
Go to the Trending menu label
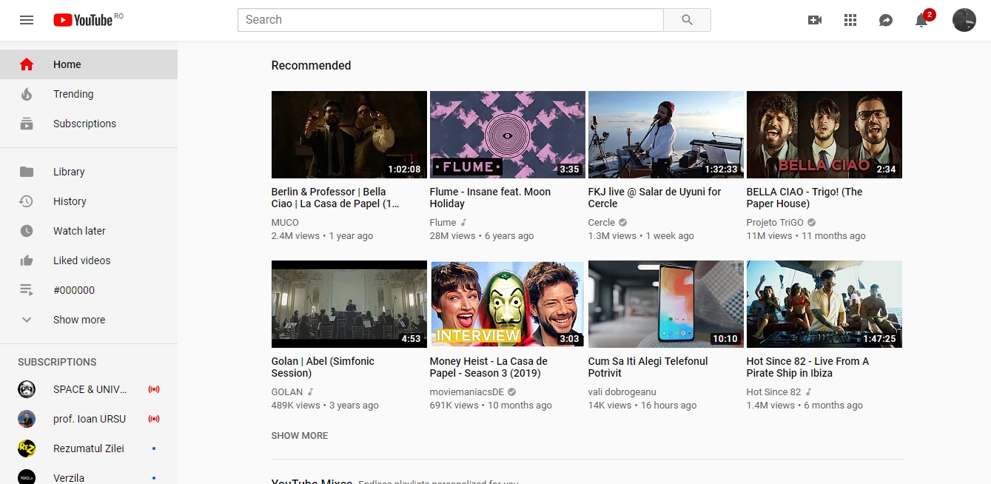tap(73, 94)
